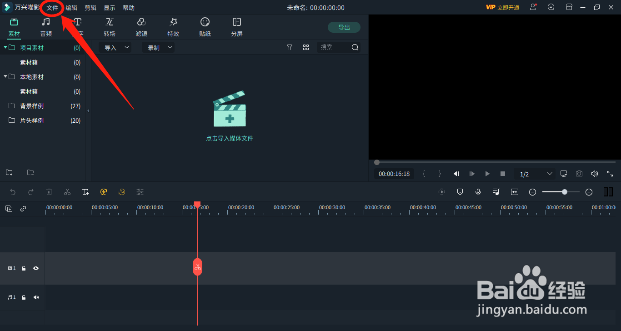Zoom out timeline with minus icon
The width and height of the screenshot is (621, 331).
click(x=533, y=192)
